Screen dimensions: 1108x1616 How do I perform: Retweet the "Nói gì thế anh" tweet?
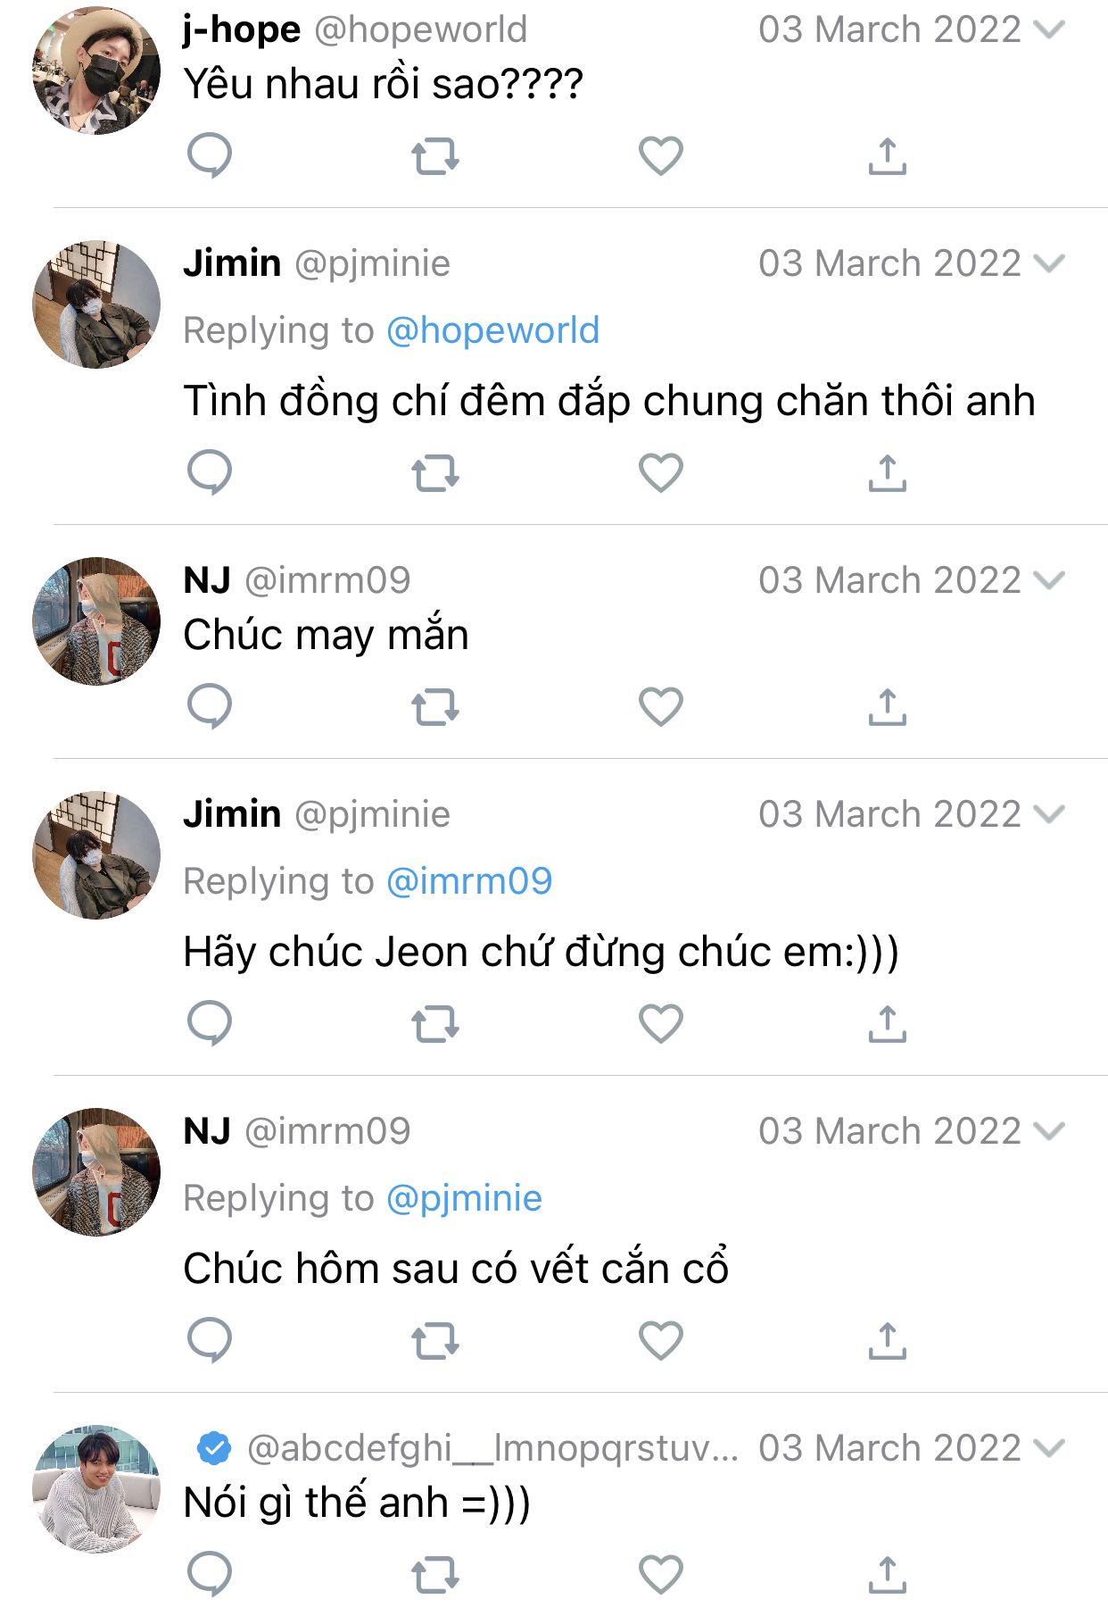pyautogui.click(x=435, y=1575)
